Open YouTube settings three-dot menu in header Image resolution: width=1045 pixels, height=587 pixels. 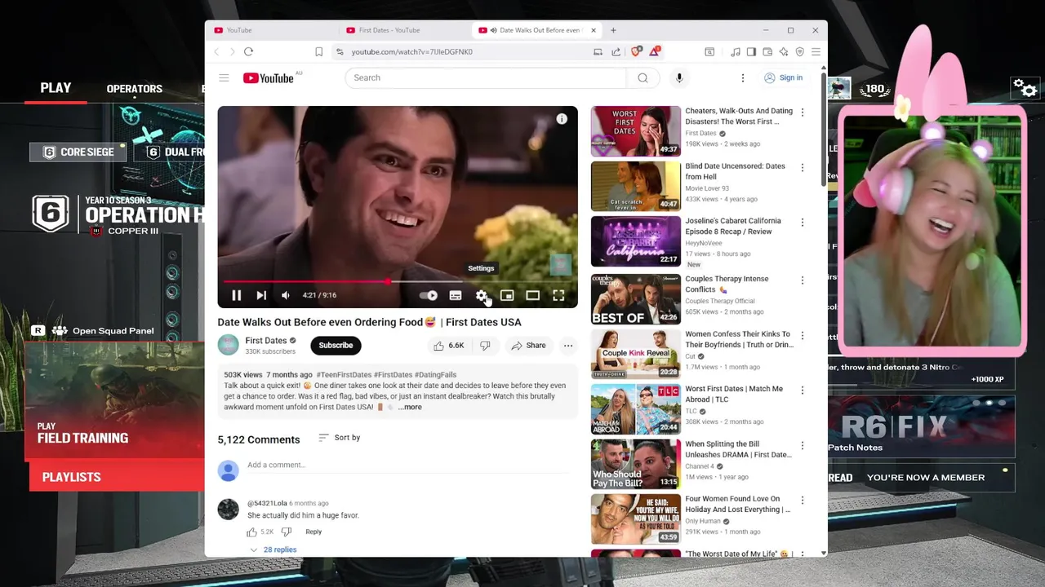743,77
